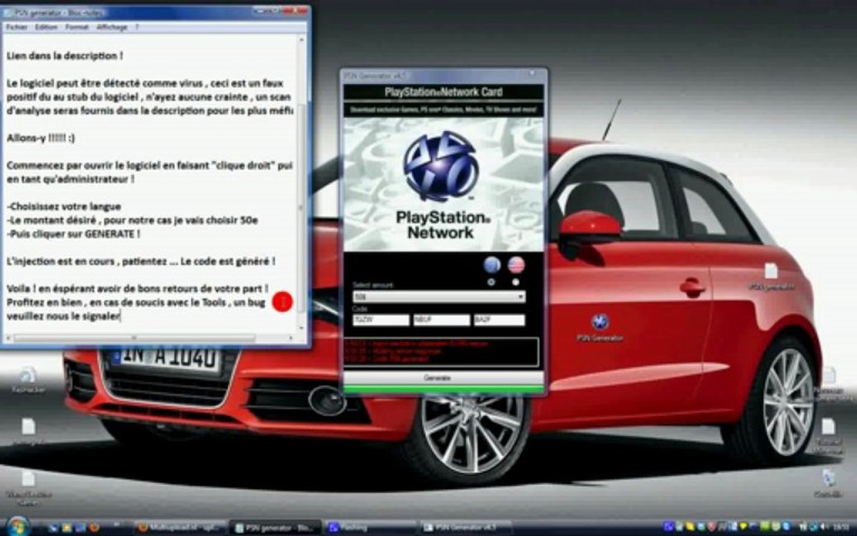Click the line starting 'L'injection est en cours'
The width and height of the screenshot is (857, 536).
pyautogui.click(x=141, y=261)
